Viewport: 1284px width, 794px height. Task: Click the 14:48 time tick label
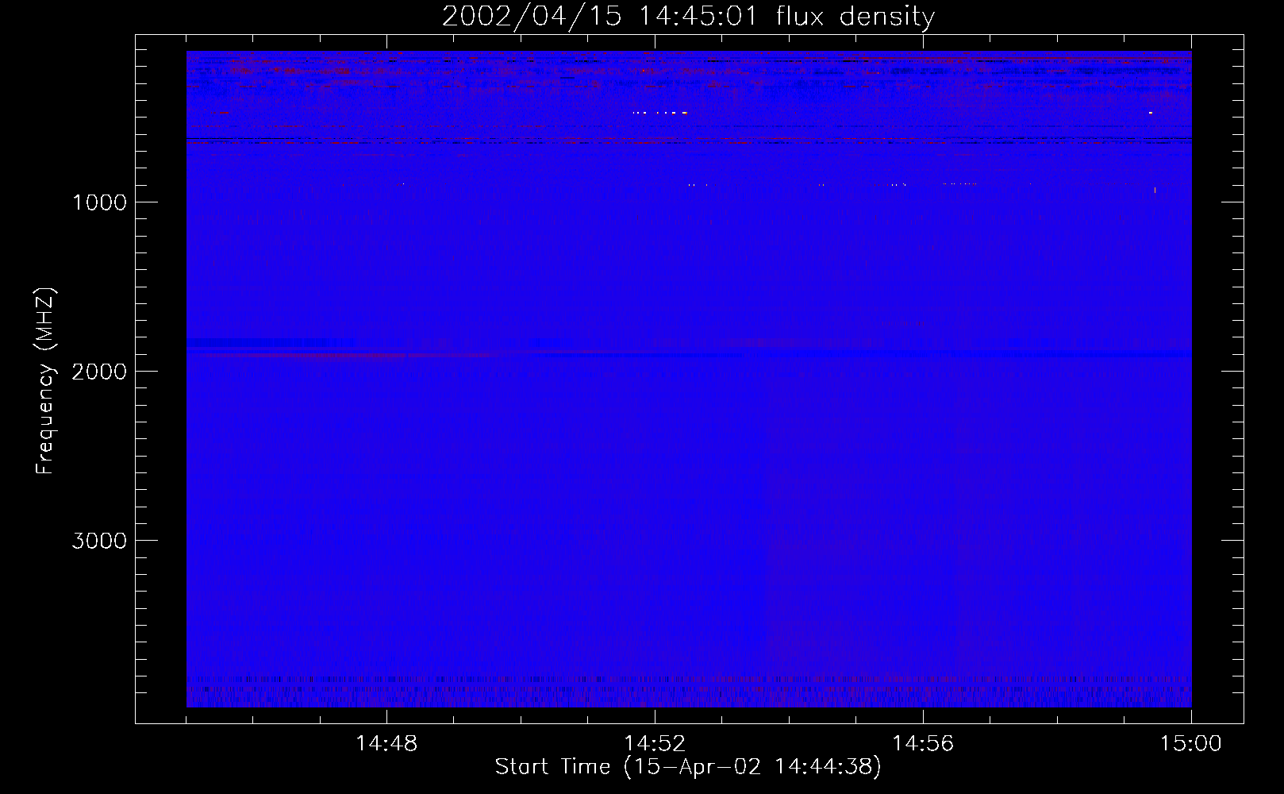click(x=386, y=744)
